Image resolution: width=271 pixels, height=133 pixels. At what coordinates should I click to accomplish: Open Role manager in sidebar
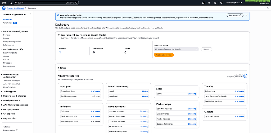[9, 45]
